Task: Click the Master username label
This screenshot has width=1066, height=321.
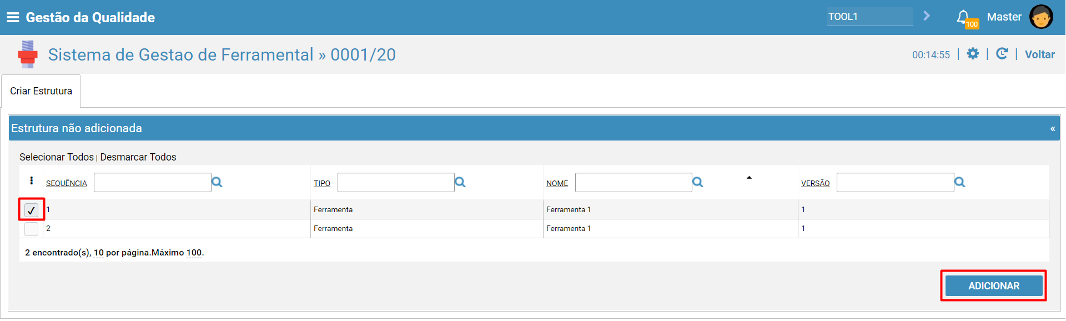Action: tap(1004, 17)
